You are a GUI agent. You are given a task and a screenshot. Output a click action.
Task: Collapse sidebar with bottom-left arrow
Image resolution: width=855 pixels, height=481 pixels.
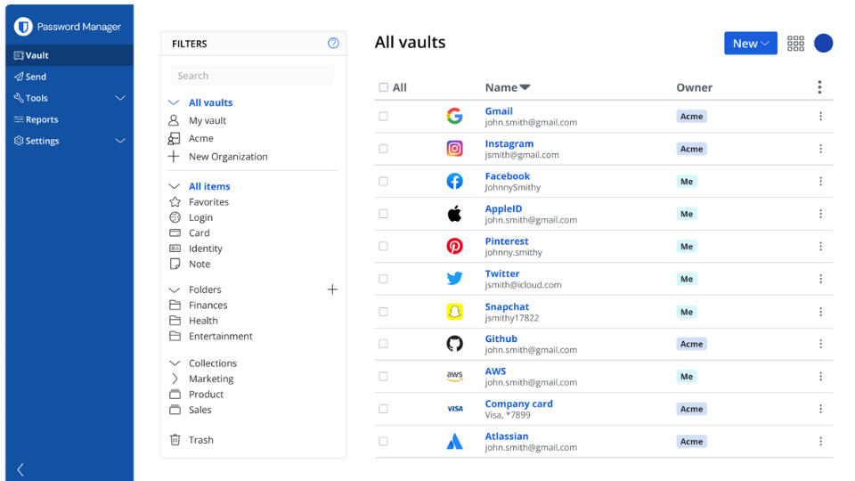[x=20, y=469]
